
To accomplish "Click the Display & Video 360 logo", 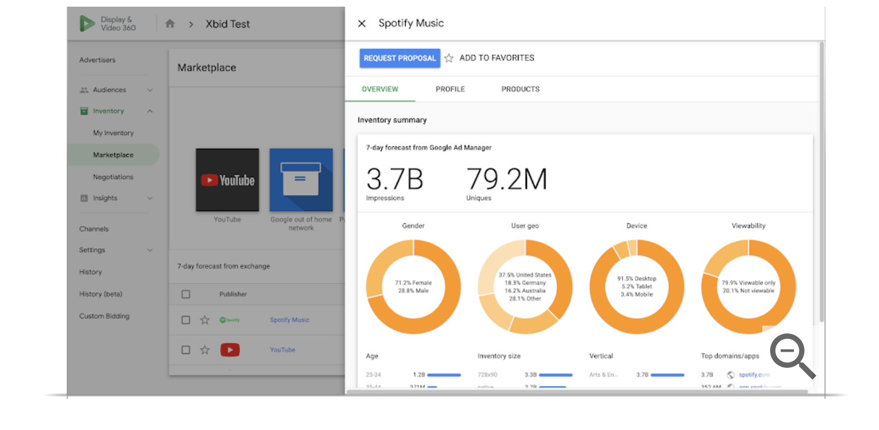I will [x=87, y=23].
